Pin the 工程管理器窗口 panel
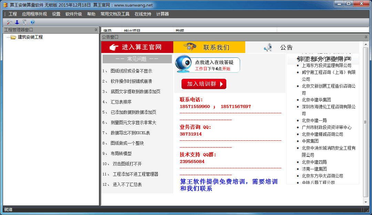The width and height of the screenshot is (372, 215). tap(96, 30)
